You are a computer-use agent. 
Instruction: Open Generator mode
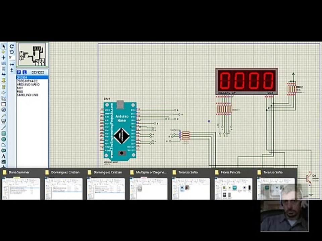coord(3,110)
